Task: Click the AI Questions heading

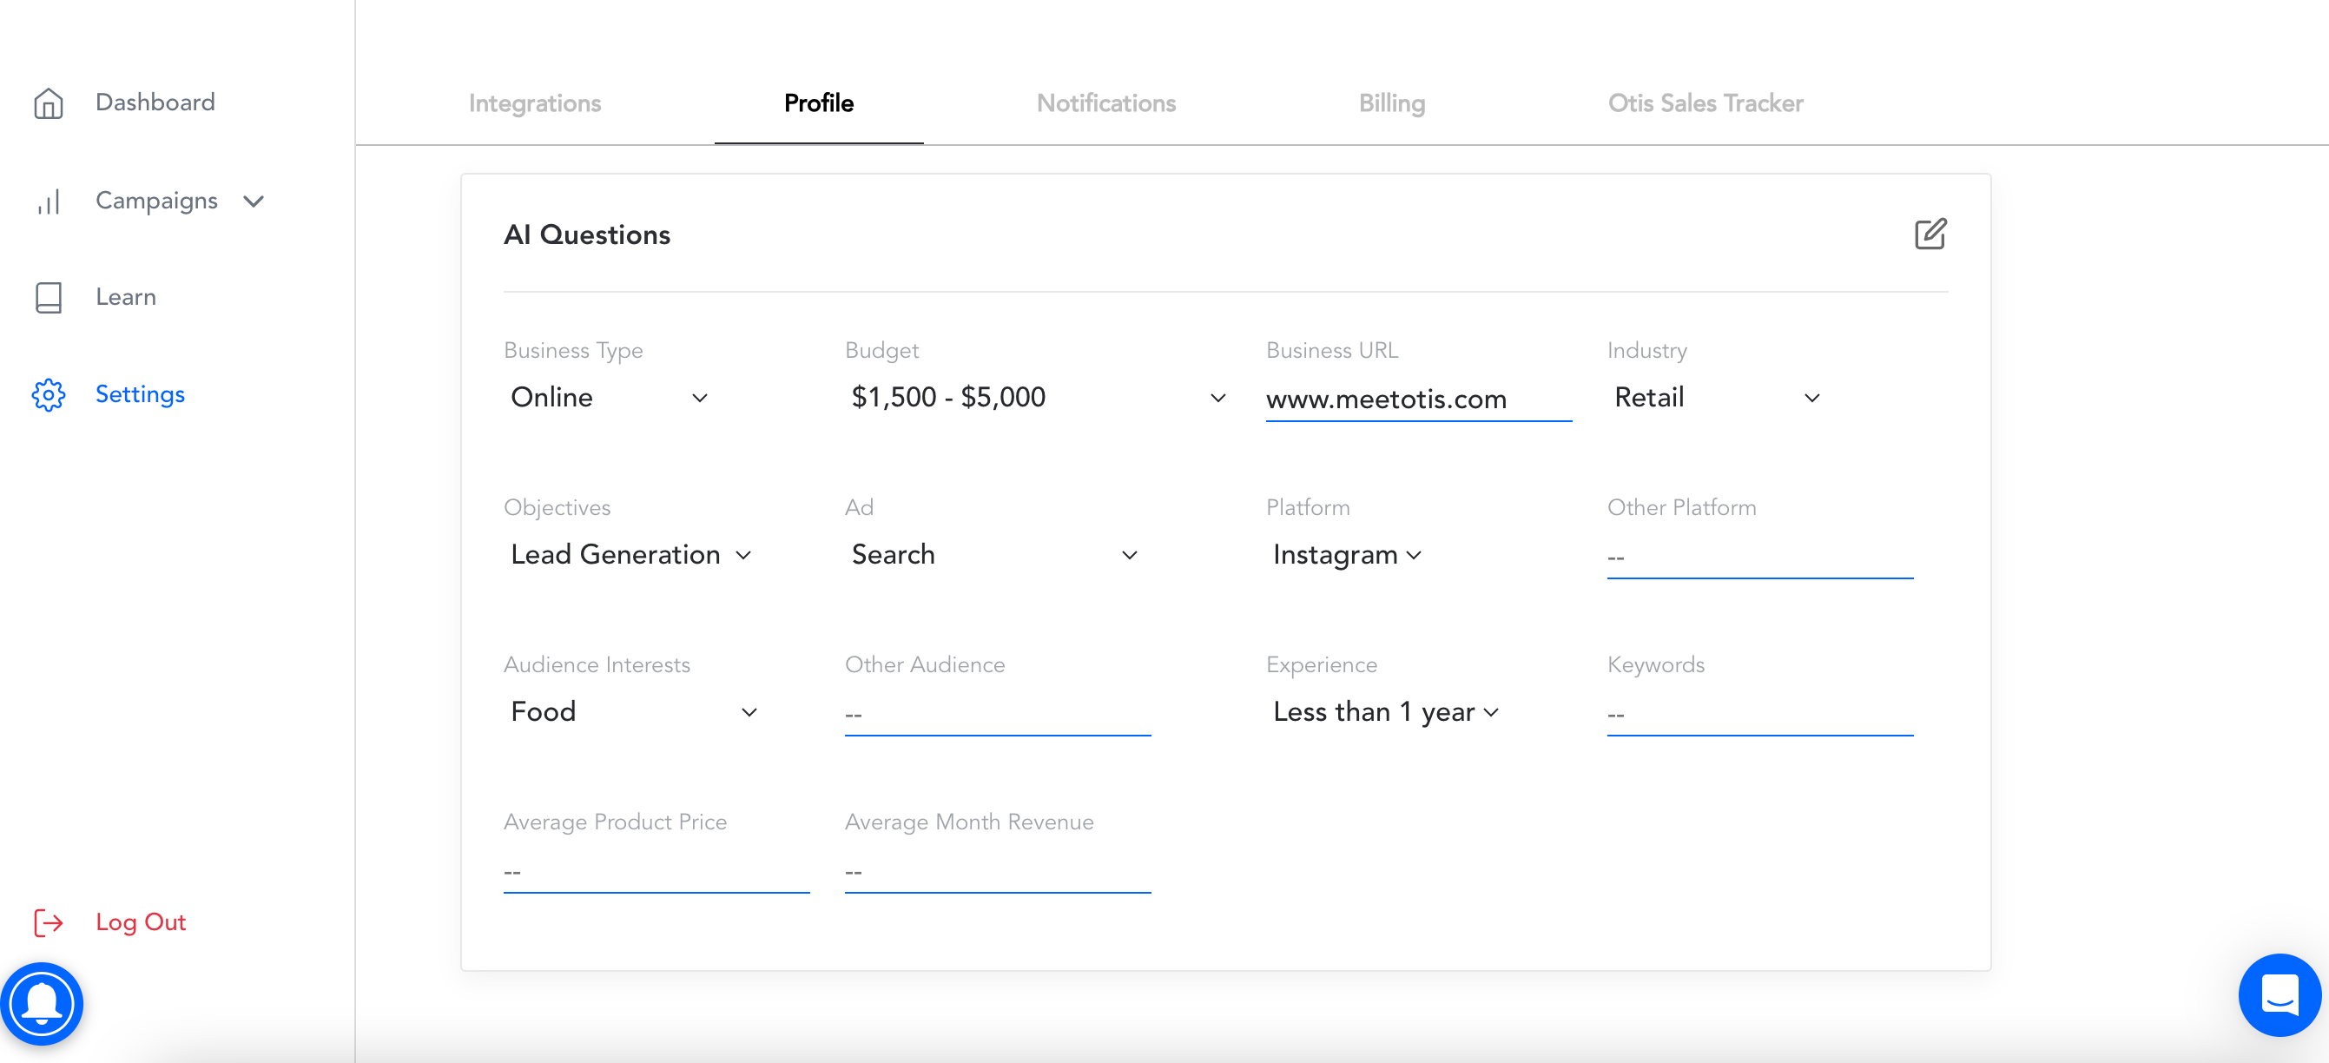Action: [x=587, y=235]
